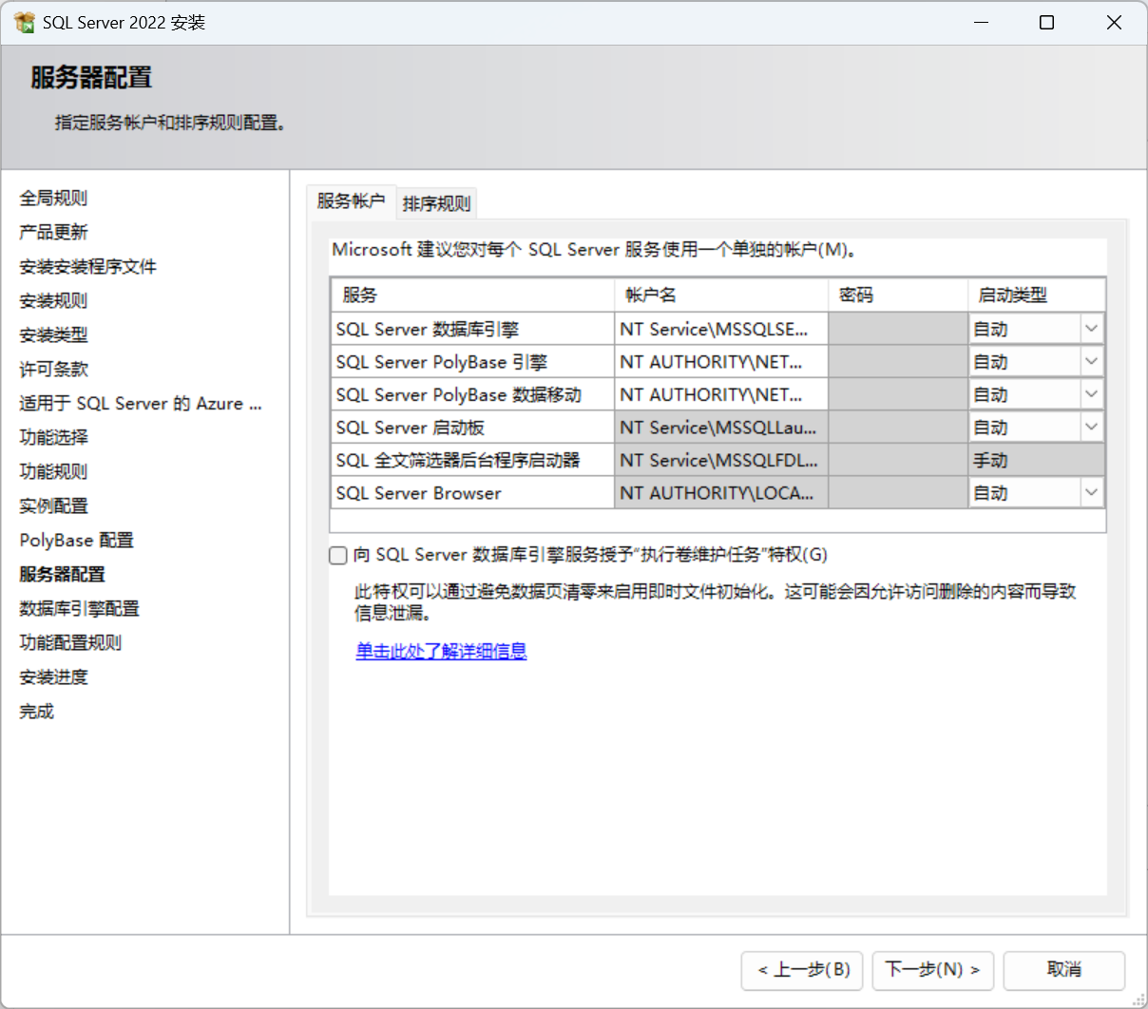Image resolution: width=1148 pixels, height=1009 pixels.
Task: Click the SQL Server installer title bar icon
Action: [25, 22]
